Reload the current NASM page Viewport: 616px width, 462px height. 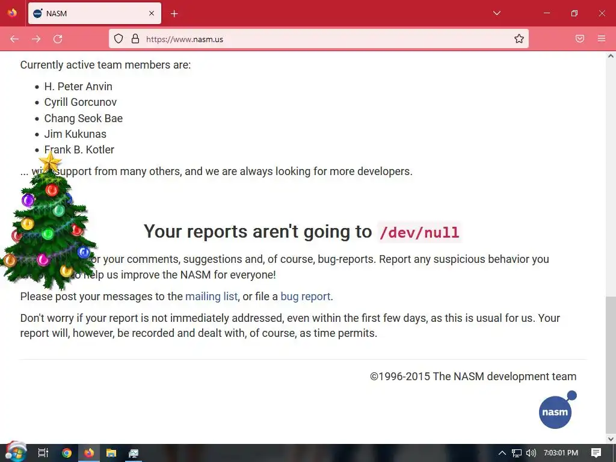coord(58,39)
